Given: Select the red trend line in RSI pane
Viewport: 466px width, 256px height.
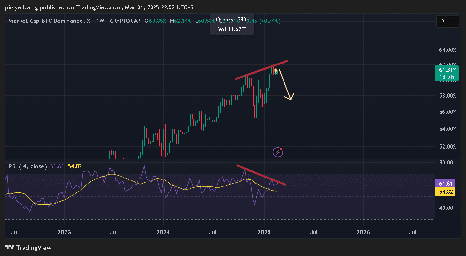Looking at the screenshot, I should (261, 175).
